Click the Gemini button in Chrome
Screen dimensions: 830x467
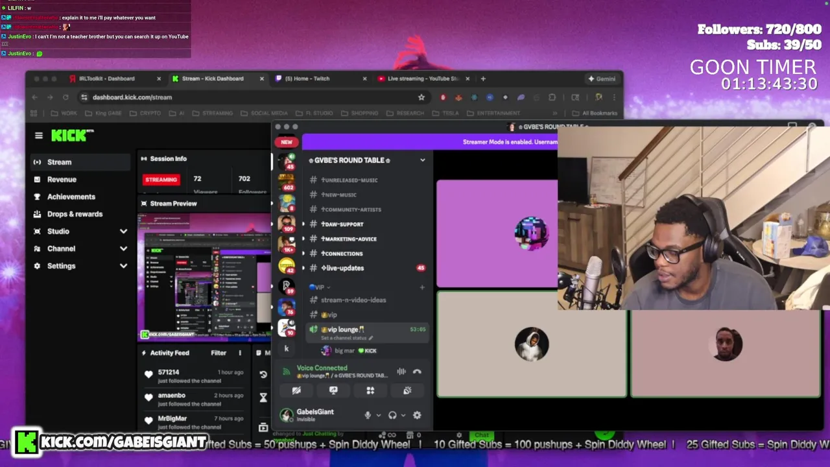point(602,78)
